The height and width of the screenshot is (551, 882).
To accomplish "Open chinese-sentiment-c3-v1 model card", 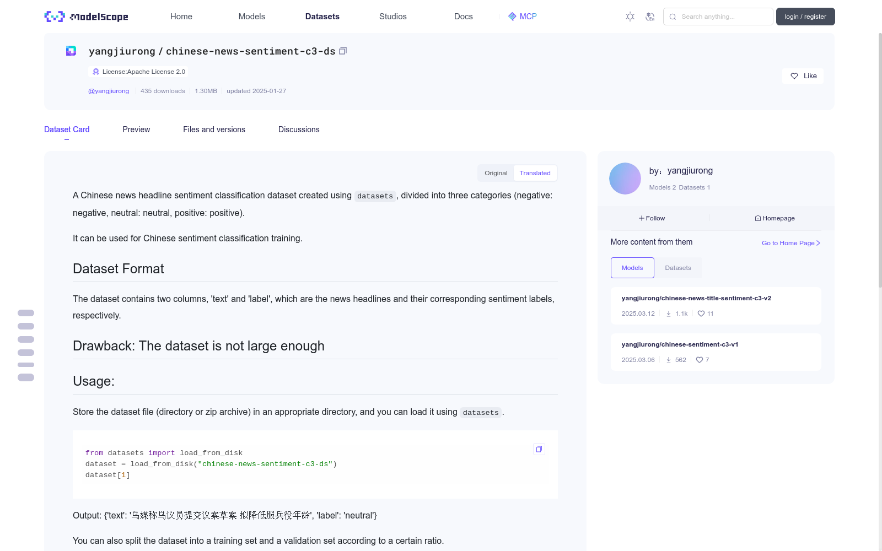I will click(716, 352).
